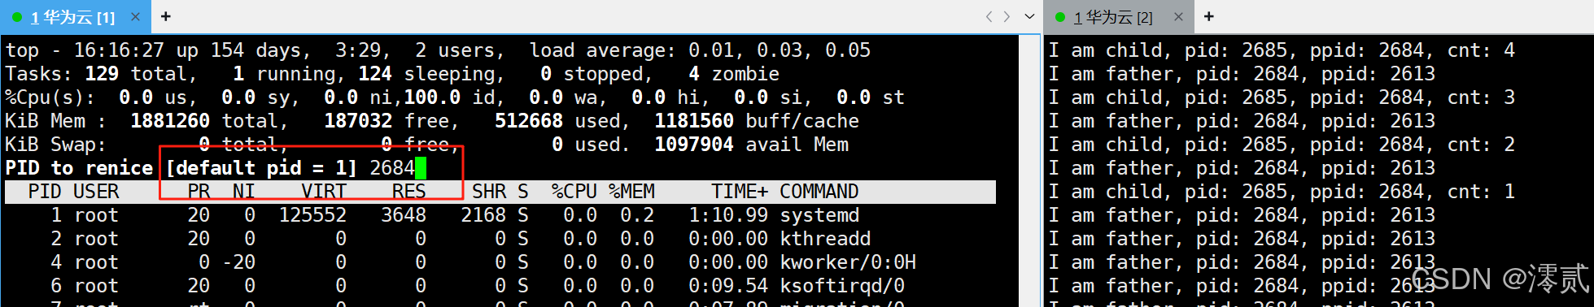
Task: Click the '187032 free' memory value
Action: (x=386, y=121)
